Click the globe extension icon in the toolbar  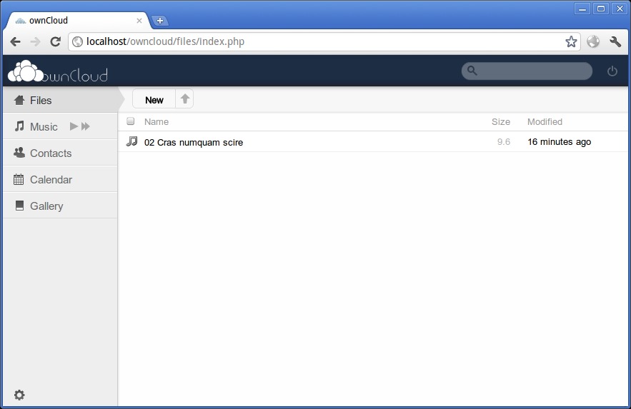click(x=593, y=41)
